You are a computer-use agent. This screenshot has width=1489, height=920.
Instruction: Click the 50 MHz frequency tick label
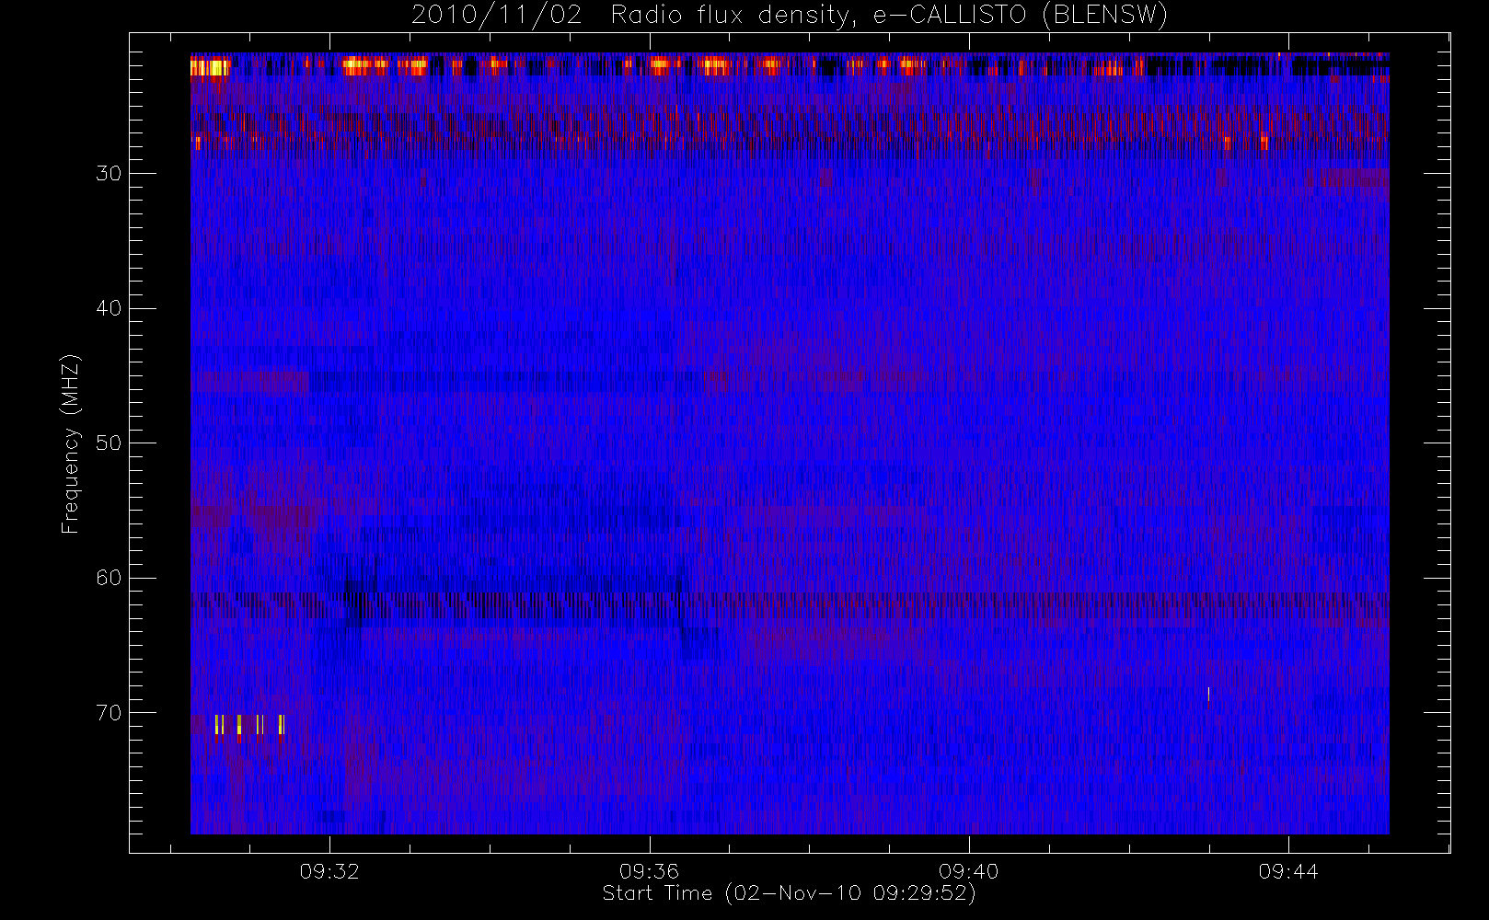point(109,443)
